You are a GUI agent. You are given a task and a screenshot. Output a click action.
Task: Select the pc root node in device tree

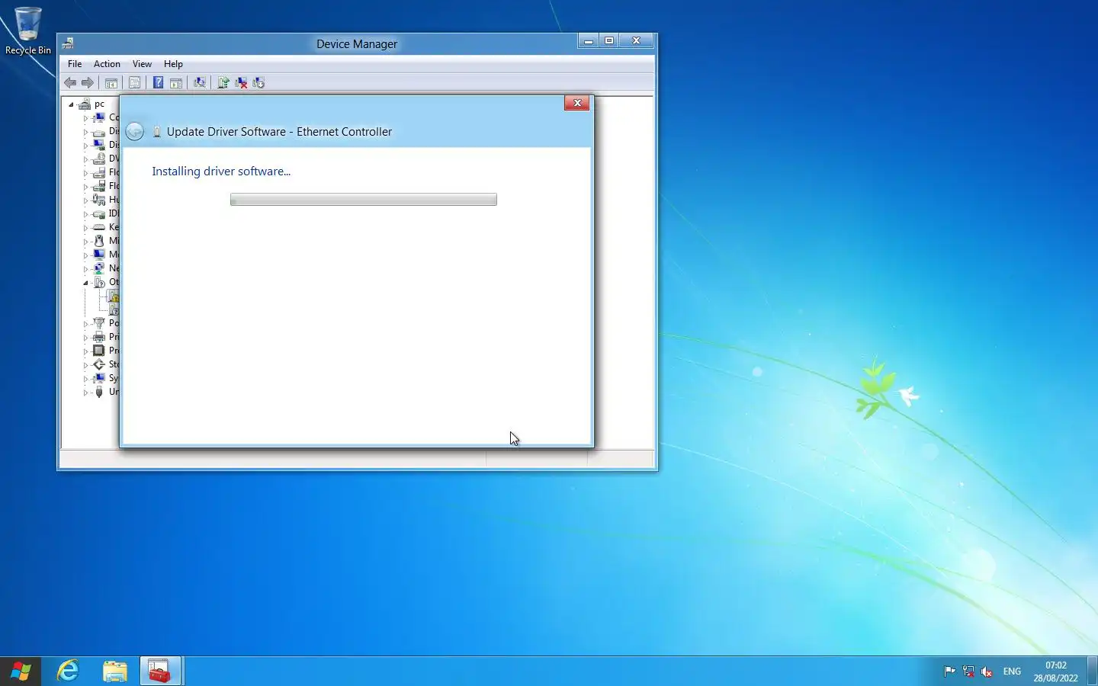click(99, 104)
